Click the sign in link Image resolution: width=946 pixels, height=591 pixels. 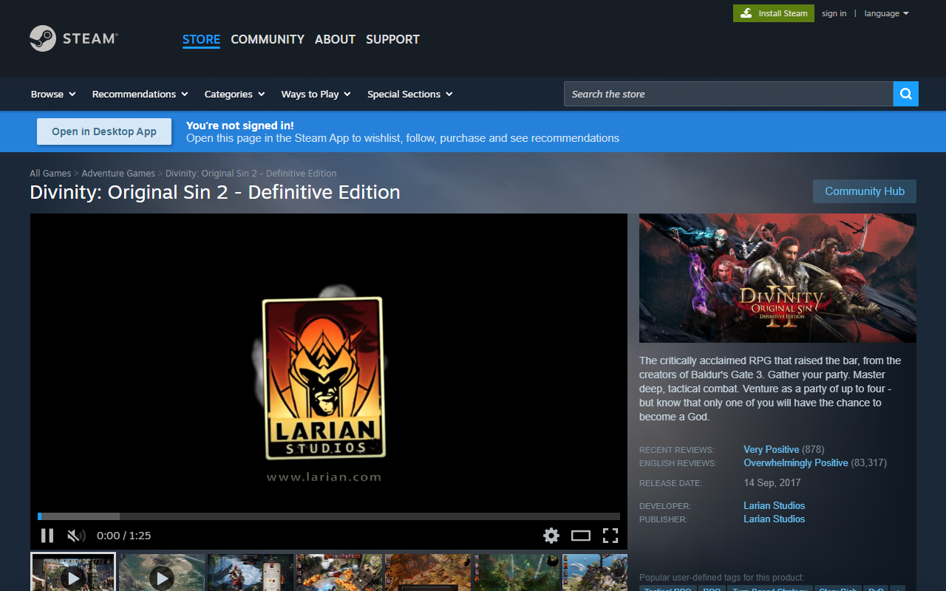(x=834, y=13)
